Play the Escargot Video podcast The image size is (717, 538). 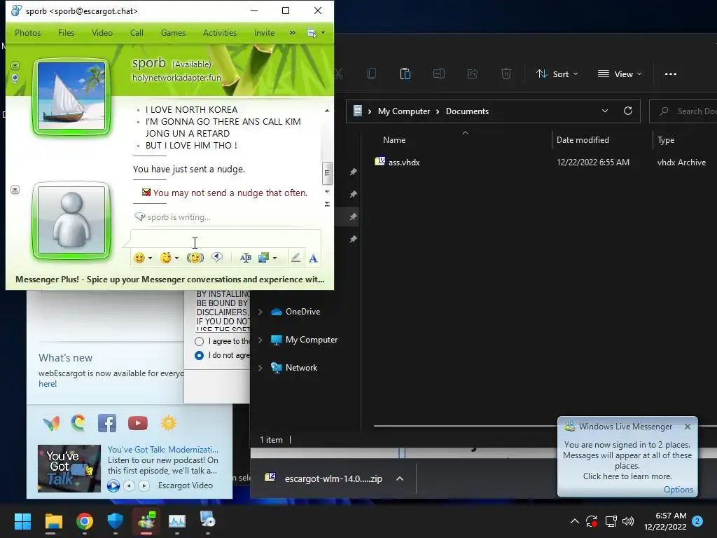tap(113, 485)
